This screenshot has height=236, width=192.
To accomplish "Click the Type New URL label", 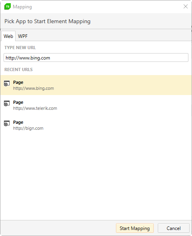I will [x=20, y=48].
